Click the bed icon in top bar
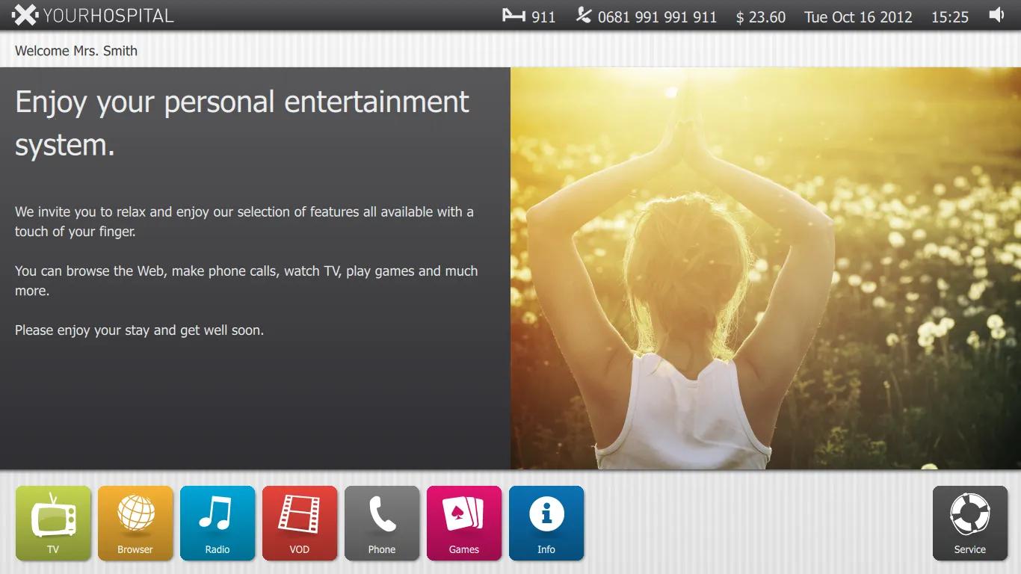The width and height of the screenshot is (1021, 574). [513, 16]
